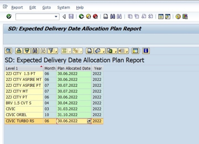Click the 30.04.2022 plan allocated date cell
Image resolution: width=199 pixels, height=144 pixels.
pyautogui.click(x=74, y=103)
